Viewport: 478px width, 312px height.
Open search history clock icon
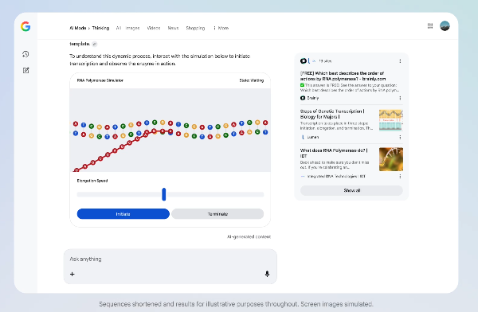point(25,54)
